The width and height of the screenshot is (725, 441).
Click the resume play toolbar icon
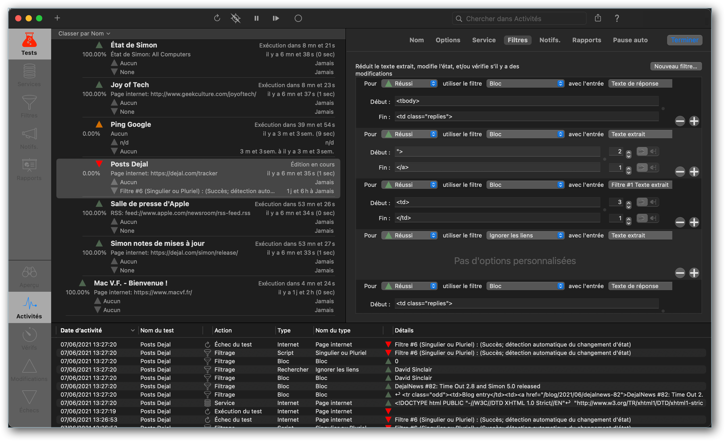pos(276,18)
